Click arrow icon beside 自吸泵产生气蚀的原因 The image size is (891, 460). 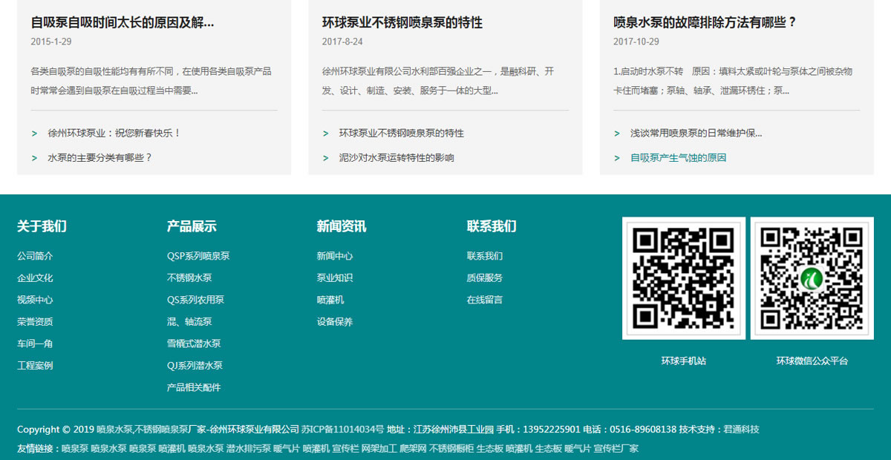[616, 158]
